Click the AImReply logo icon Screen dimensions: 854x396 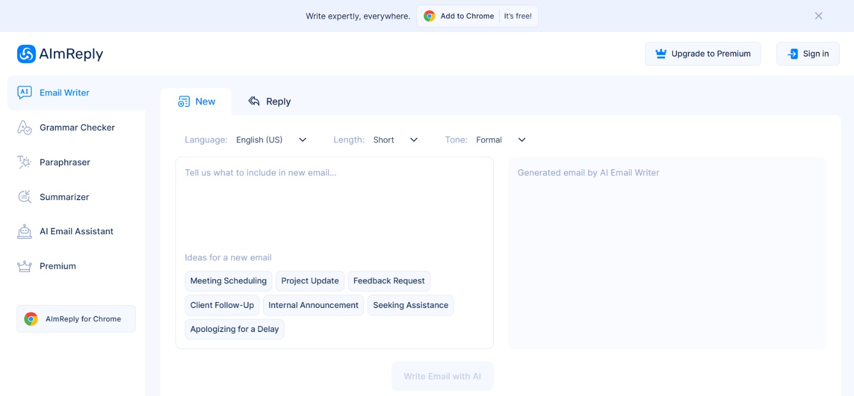[x=26, y=54]
